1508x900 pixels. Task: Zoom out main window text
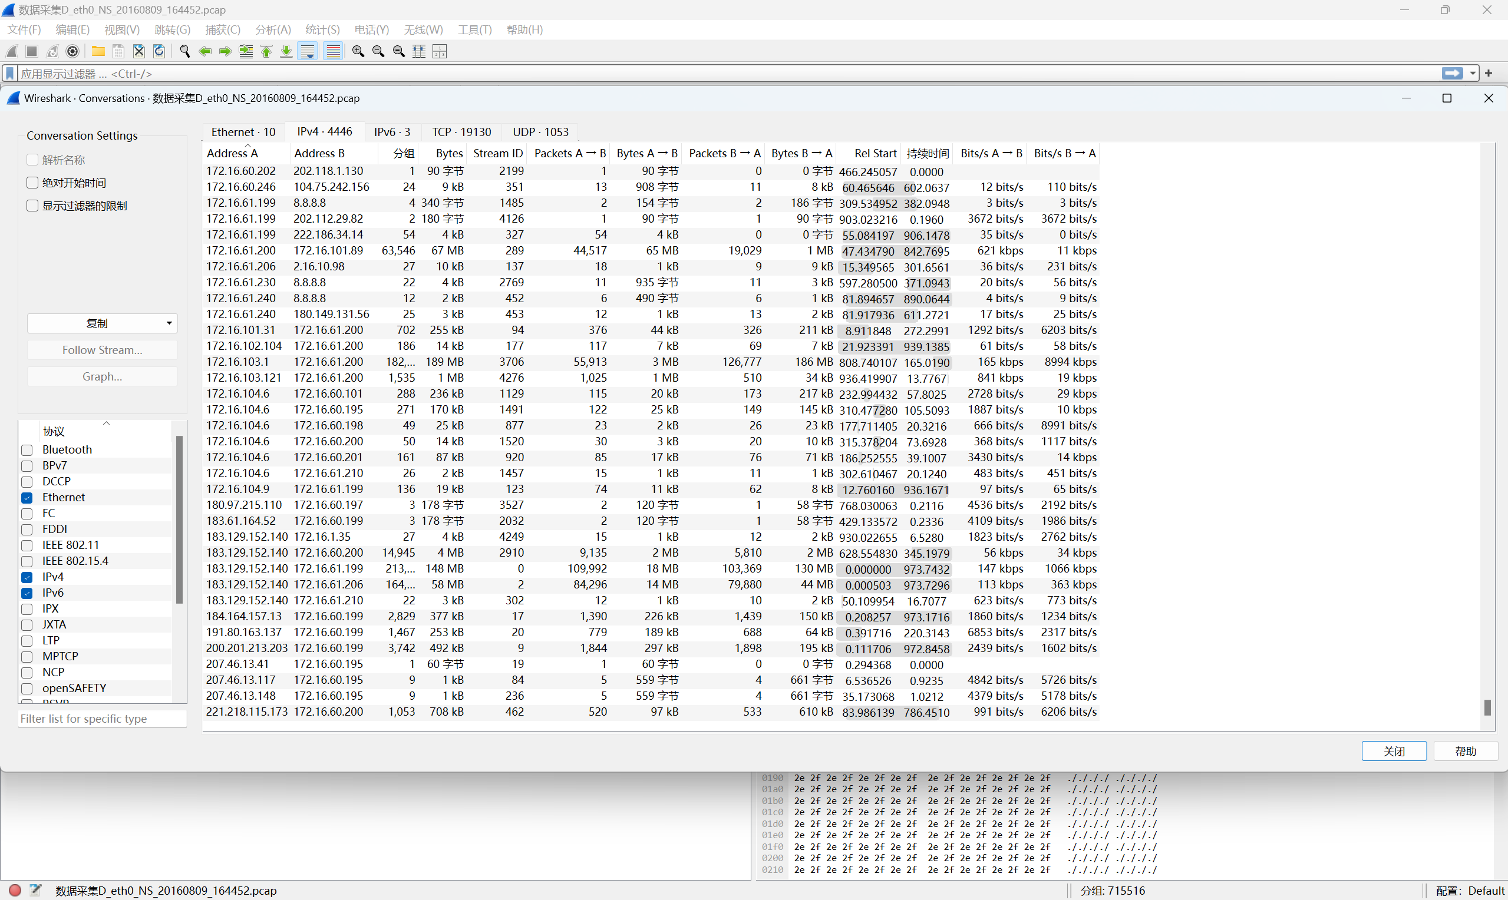point(378,52)
